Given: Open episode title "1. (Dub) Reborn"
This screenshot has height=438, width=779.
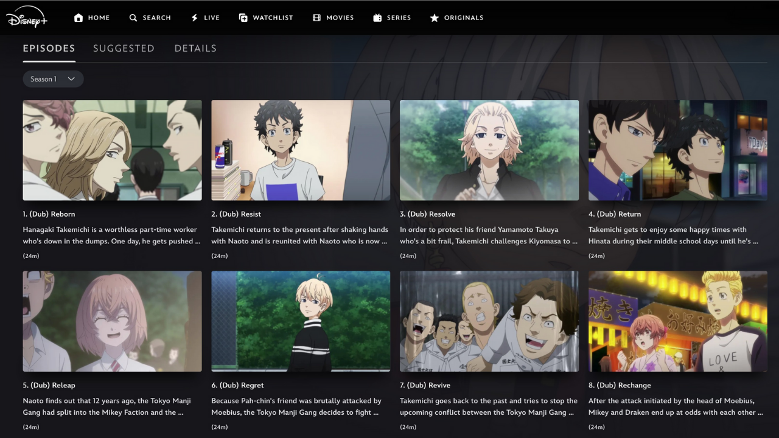Looking at the screenshot, I should click(49, 214).
